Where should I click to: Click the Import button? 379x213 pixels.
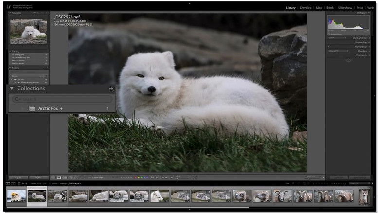(18, 177)
